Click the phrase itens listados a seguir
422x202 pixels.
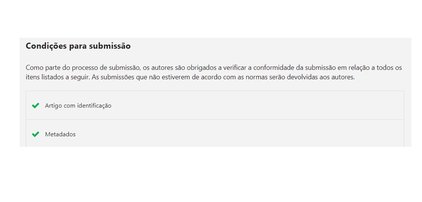tap(58, 77)
